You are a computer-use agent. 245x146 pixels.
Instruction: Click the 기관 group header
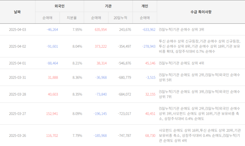tap(108, 6)
